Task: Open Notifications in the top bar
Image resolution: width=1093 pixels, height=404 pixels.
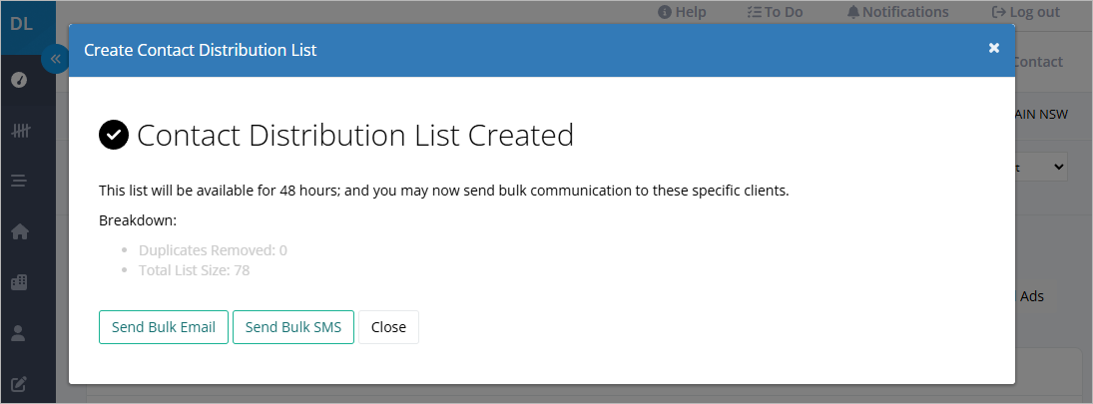Action: 897,12
